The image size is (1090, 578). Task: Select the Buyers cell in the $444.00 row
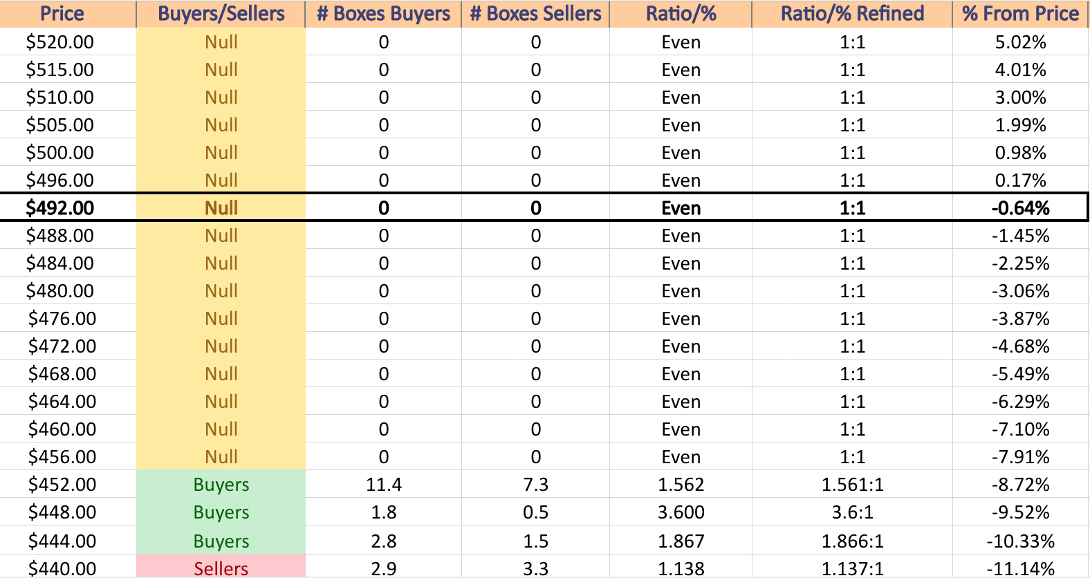tap(221, 541)
